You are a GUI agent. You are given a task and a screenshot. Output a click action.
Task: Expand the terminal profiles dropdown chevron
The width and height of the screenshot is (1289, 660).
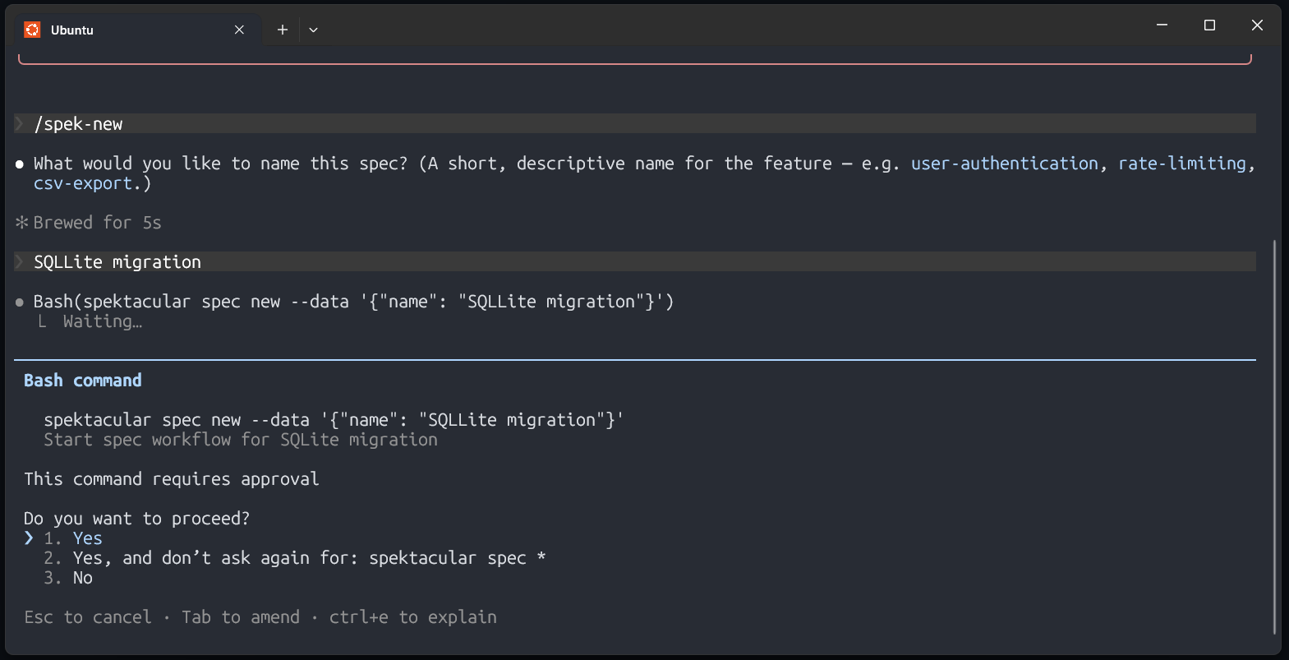(313, 30)
